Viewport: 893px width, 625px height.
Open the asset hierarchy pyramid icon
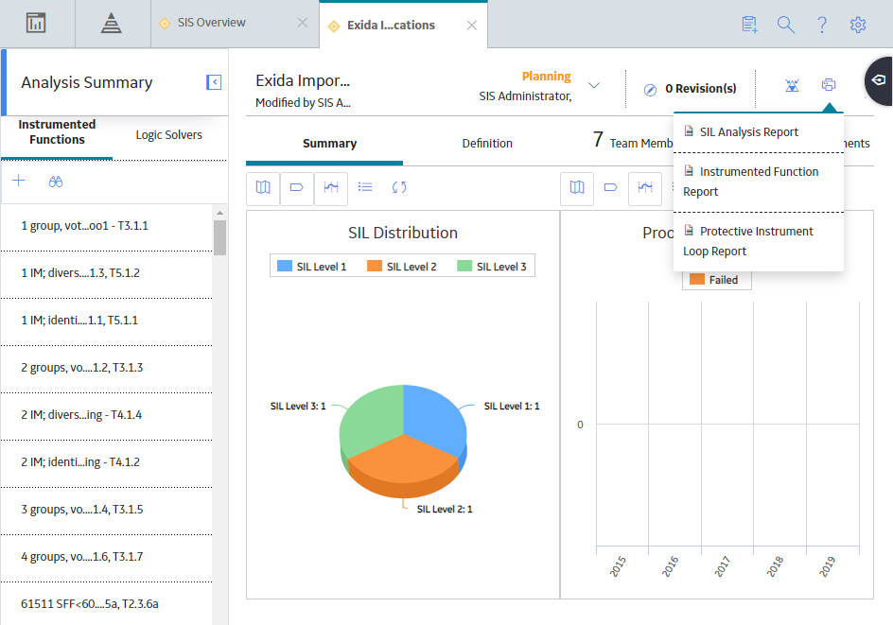click(x=111, y=24)
